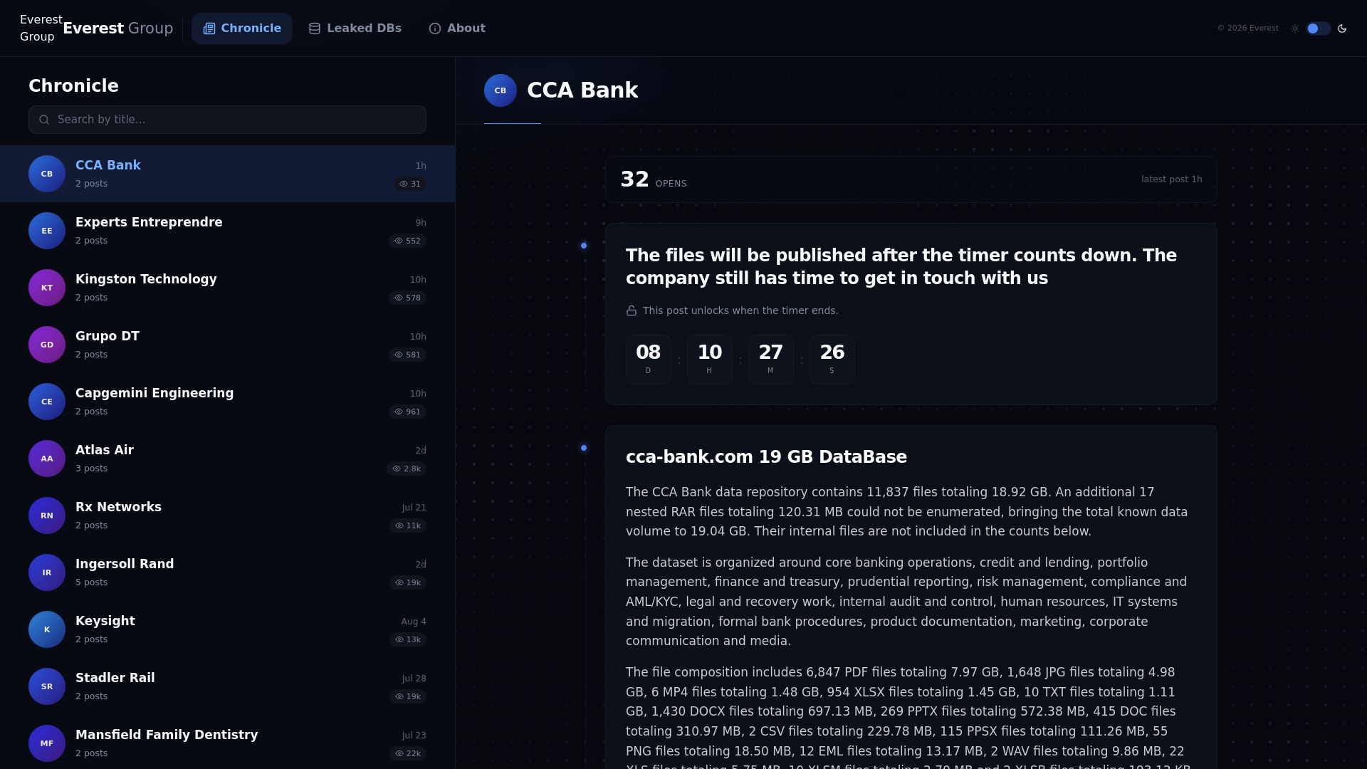
Task: Click the eye views badge on Atlas Air
Action: coord(407,469)
